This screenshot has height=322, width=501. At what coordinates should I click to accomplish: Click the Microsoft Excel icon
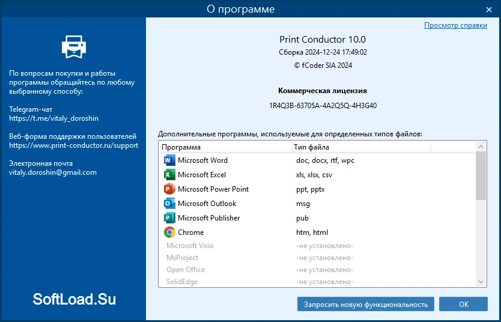169,175
